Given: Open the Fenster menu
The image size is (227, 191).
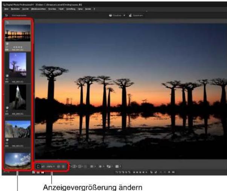Looking at the screenshot, I should pyautogui.click(x=88, y=9).
